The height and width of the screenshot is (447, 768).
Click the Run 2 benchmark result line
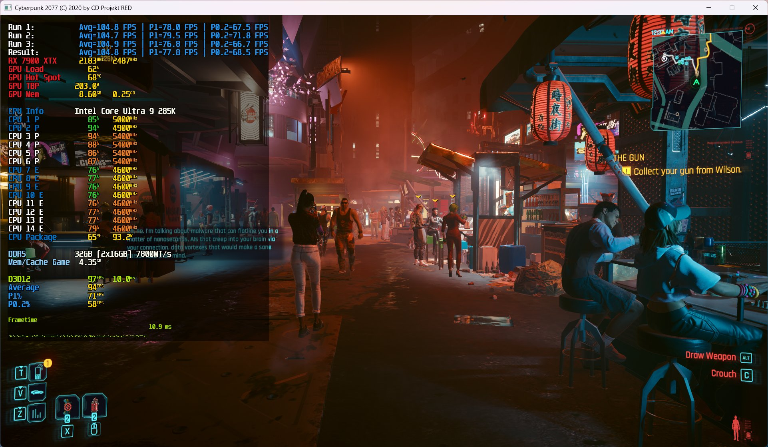138,36
